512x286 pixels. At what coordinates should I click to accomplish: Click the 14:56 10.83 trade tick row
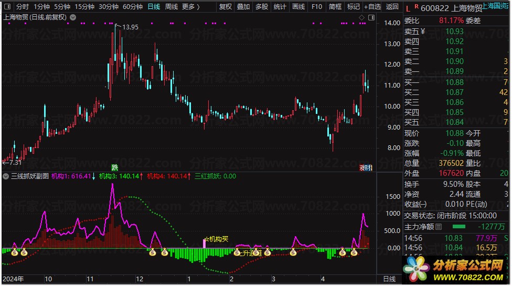click(456, 238)
